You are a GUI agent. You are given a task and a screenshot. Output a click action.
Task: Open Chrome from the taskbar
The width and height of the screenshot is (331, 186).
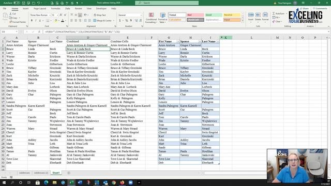coord(114,182)
